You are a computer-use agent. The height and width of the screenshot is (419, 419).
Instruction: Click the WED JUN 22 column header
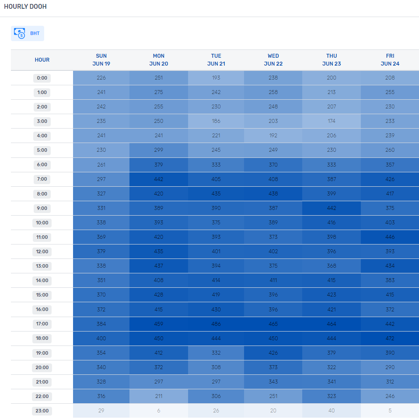[273, 60]
